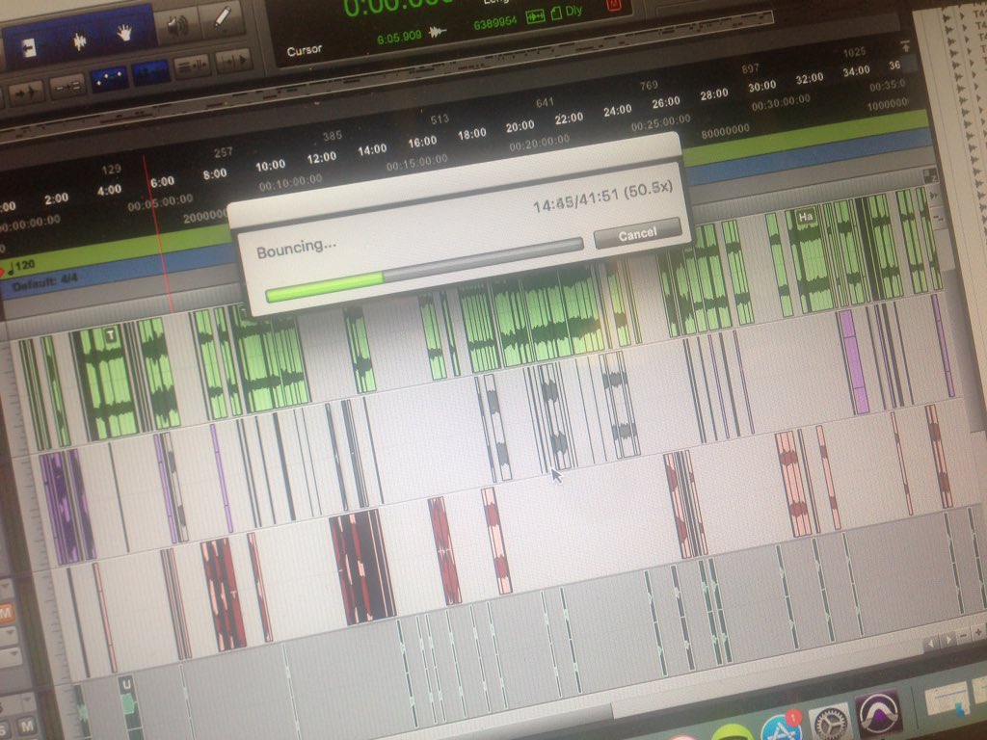Select the Trimmer tool in the toolbar
This screenshot has width=987, height=740.
coord(28,47)
